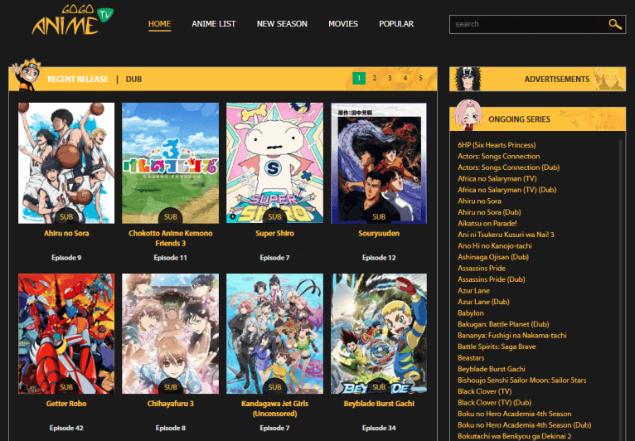Click the Souryuuden title link
Screen dimensions: 635x441
point(379,233)
